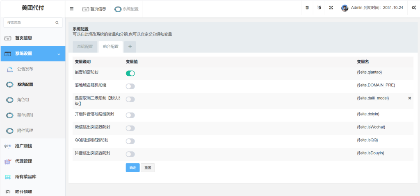Click the hamburger menu toggle icon

pyautogui.click(x=72, y=9)
